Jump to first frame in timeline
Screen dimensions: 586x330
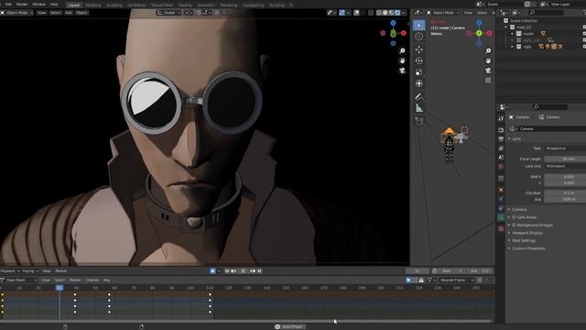[227, 271]
